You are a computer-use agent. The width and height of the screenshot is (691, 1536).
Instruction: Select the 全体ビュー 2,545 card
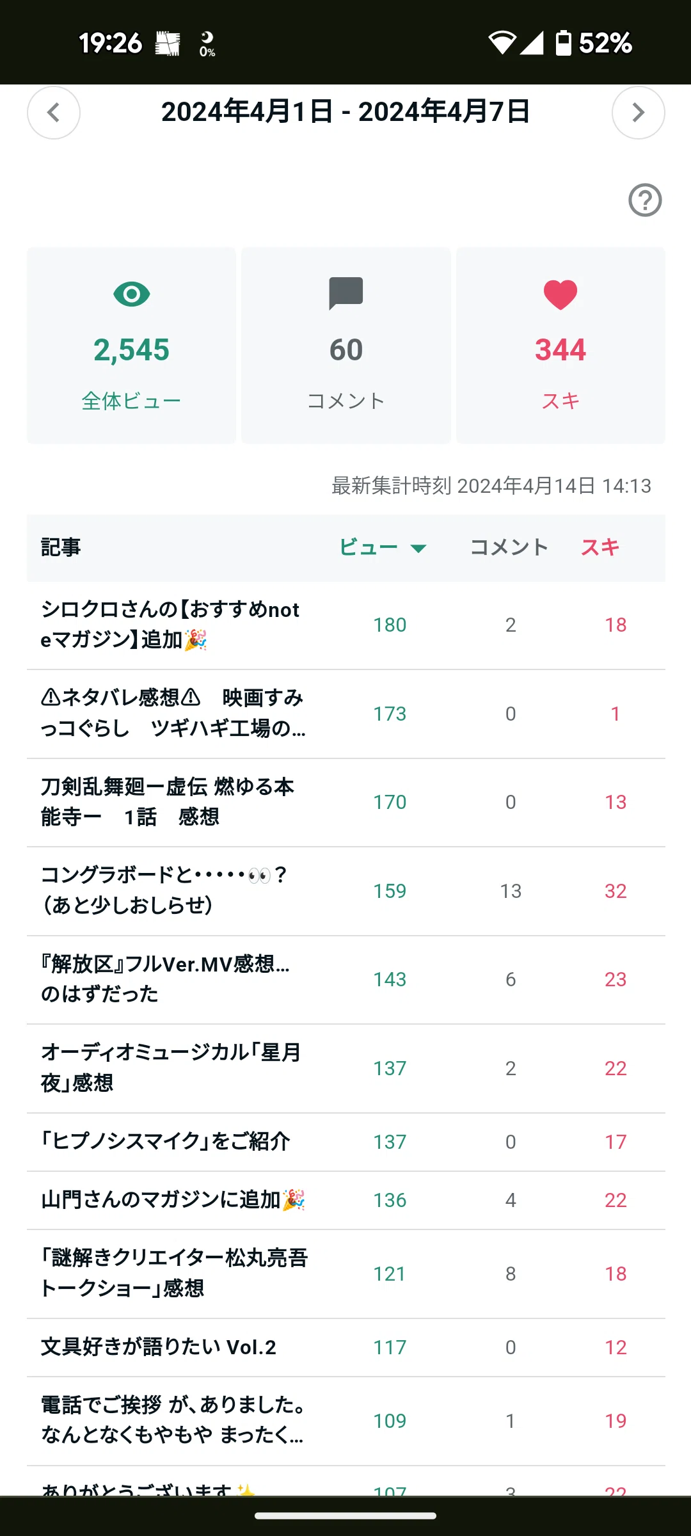click(x=132, y=346)
